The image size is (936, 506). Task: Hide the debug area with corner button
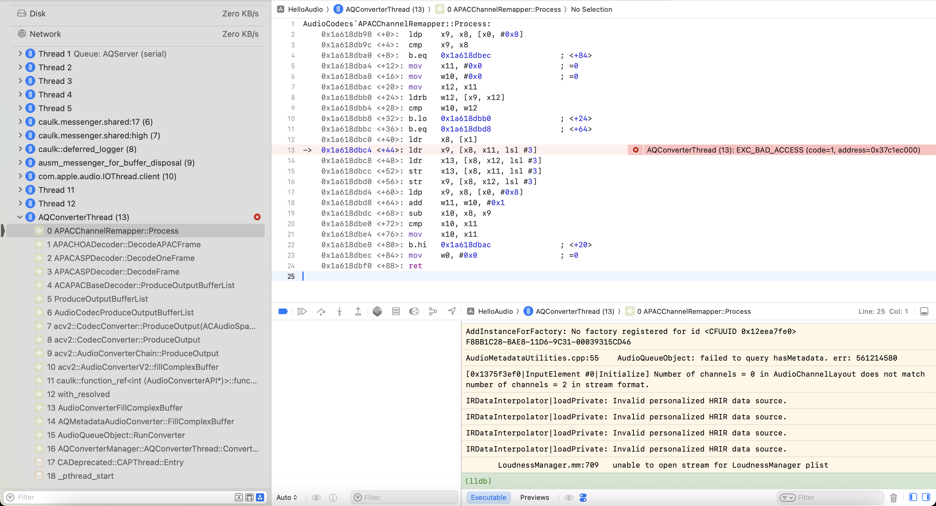click(924, 311)
